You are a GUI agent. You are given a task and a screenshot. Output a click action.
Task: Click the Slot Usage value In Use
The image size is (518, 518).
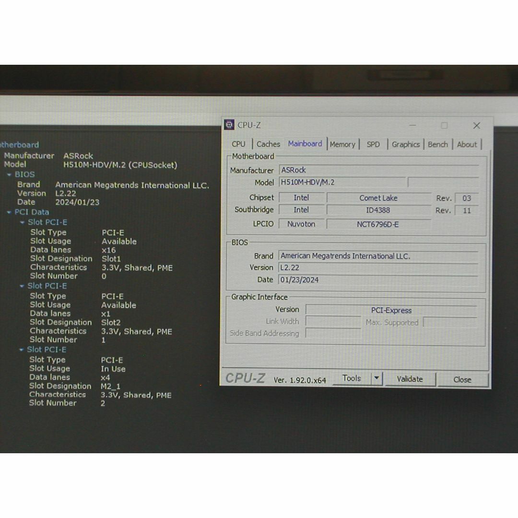click(113, 369)
